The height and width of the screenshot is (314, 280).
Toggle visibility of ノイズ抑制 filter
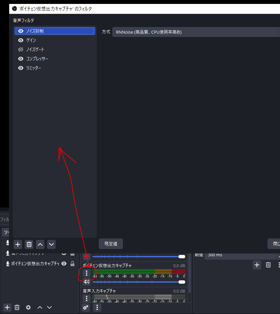(x=21, y=31)
